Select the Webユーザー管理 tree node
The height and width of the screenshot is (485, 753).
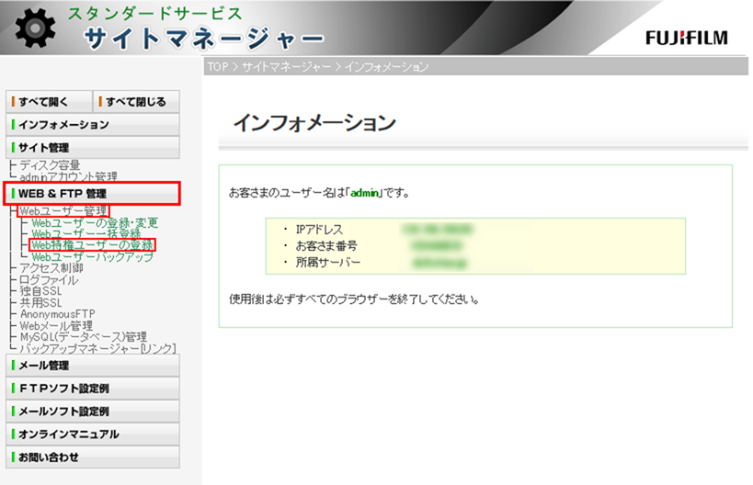point(63,211)
